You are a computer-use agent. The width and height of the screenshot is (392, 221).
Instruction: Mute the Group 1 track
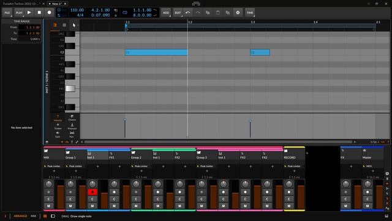(70, 206)
